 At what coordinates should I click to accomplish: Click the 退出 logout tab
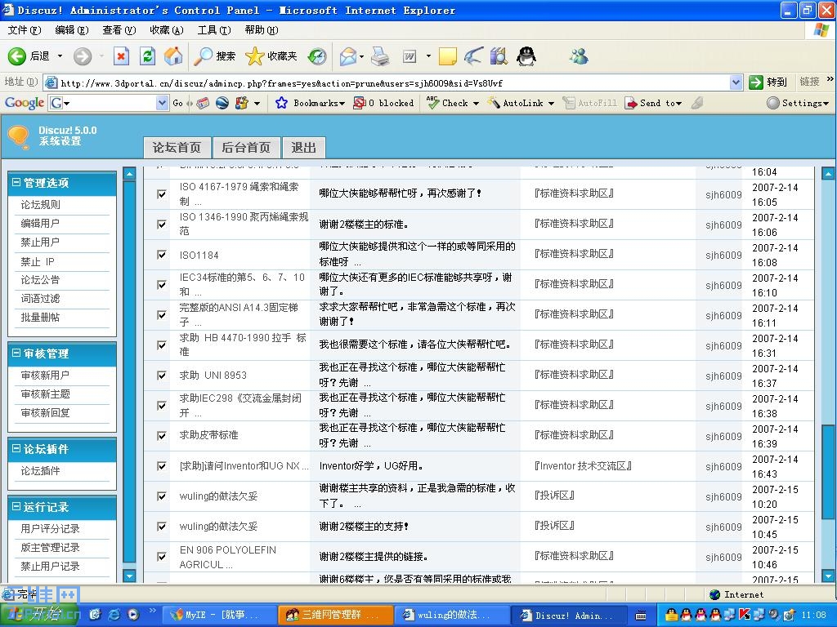coord(304,148)
